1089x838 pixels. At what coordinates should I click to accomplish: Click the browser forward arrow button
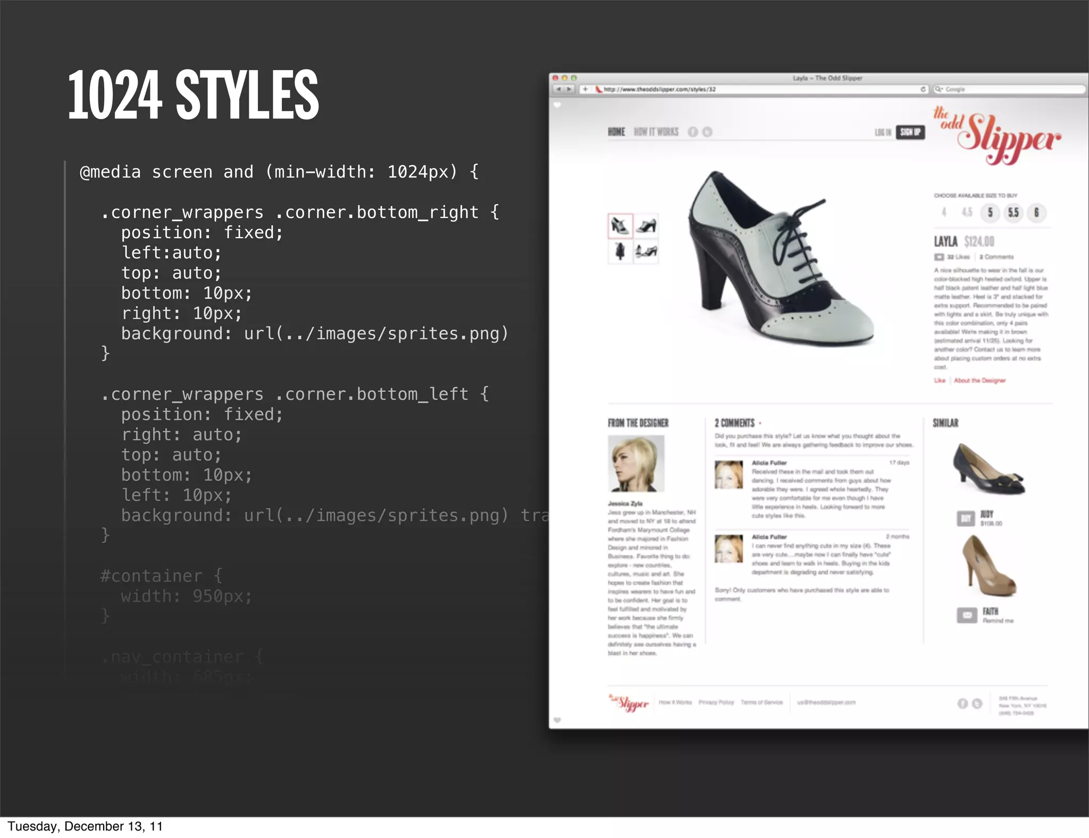(x=569, y=89)
